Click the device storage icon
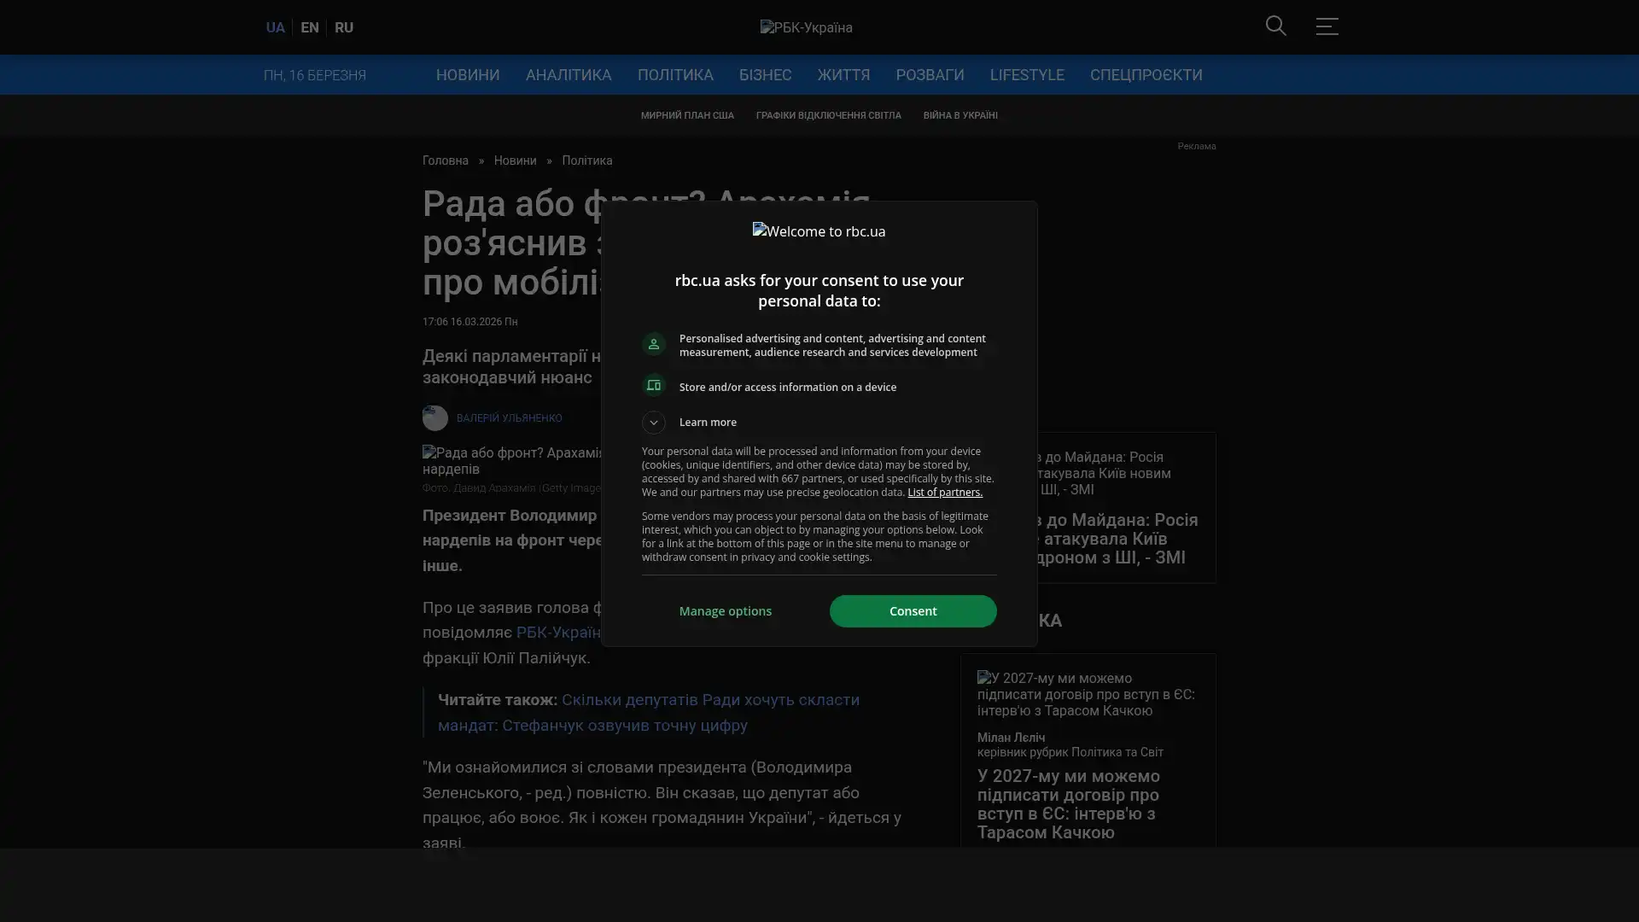This screenshot has height=922, width=1639. coord(654,386)
